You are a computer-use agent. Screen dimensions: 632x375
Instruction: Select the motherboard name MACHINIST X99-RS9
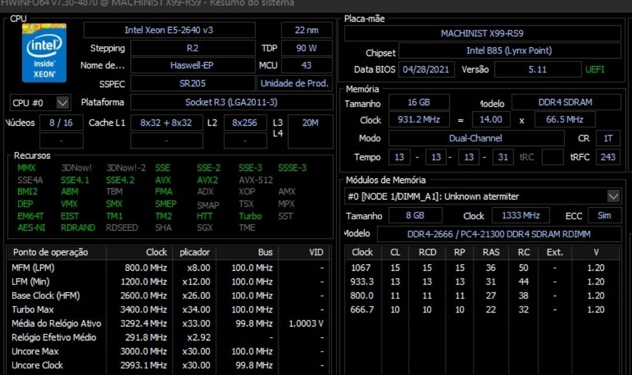click(x=482, y=33)
